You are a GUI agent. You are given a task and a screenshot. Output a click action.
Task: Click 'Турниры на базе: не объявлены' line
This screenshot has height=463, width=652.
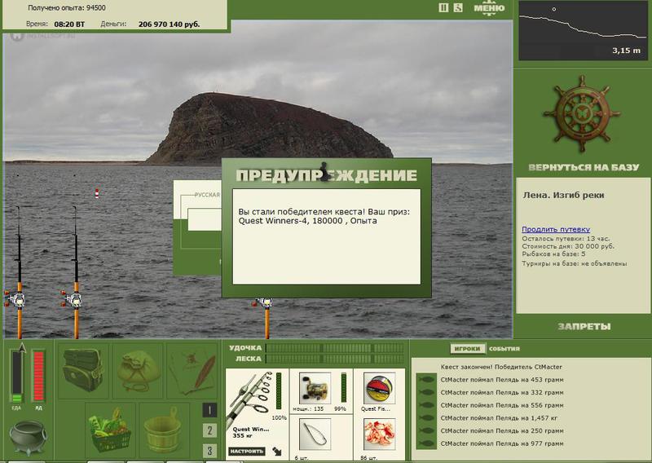[575, 263]
